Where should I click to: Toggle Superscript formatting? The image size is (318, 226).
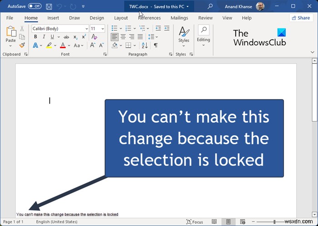(x=84, y=37)
